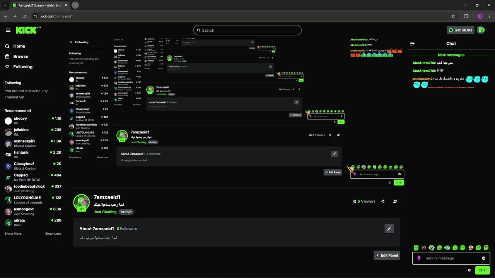Go back in browser
This screenshot has width=495, height=278.
coord(6,16)
